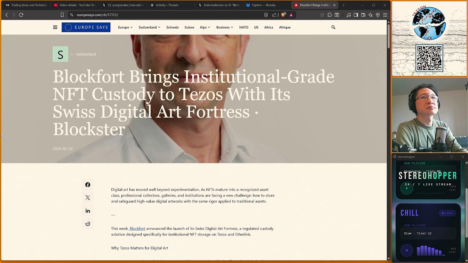Image resolution: width=468 pixels, height=263 pixels.
Task: Click the share page icon in address bar
Action: click(274, 15)
